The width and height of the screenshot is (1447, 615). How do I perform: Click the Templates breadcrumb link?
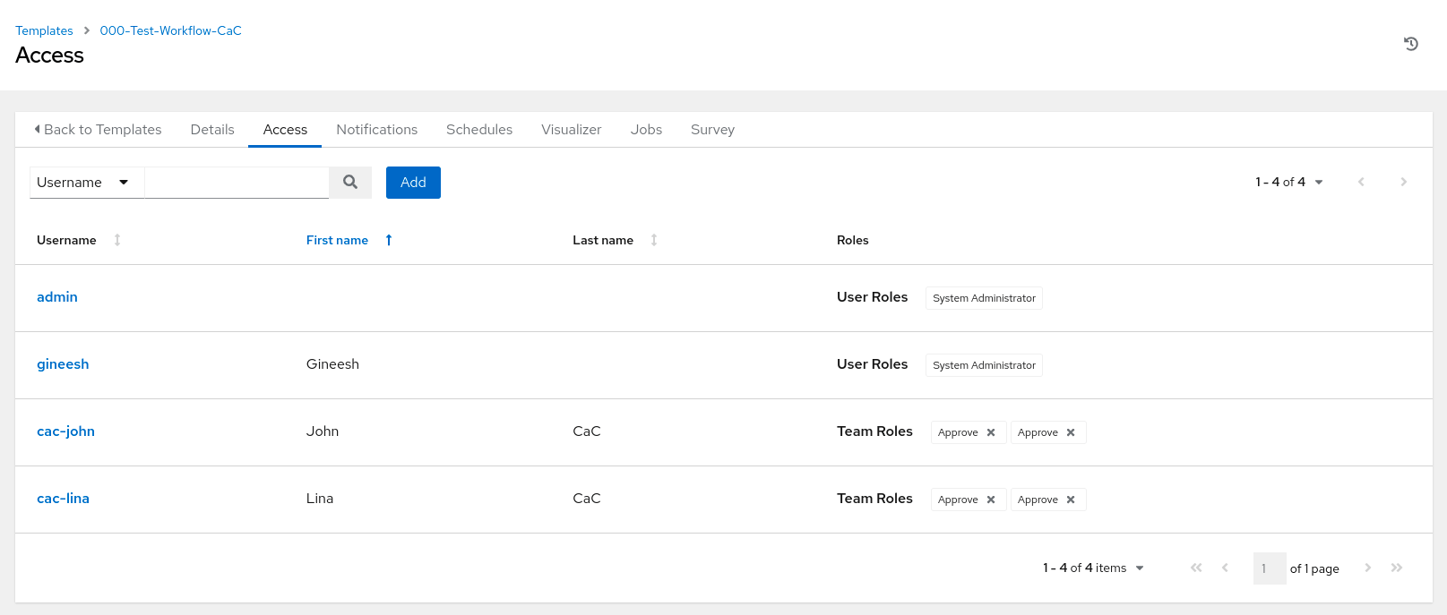click(x=44, y=30)
